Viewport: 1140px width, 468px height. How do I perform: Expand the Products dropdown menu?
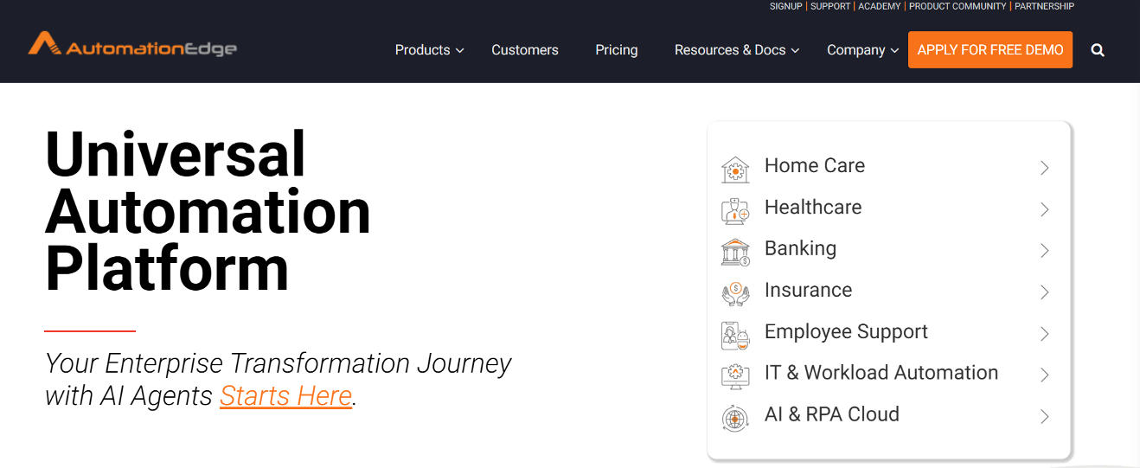[429, 50]
